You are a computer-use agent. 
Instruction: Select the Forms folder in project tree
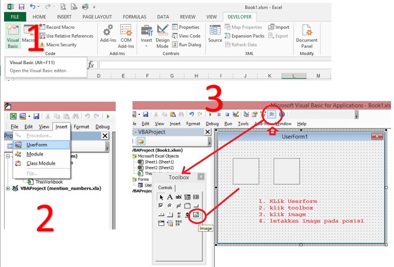pyautogui.click(x=141, y=179)
